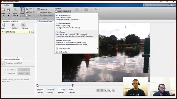Click the Start Time input field

tap(40, 90)
